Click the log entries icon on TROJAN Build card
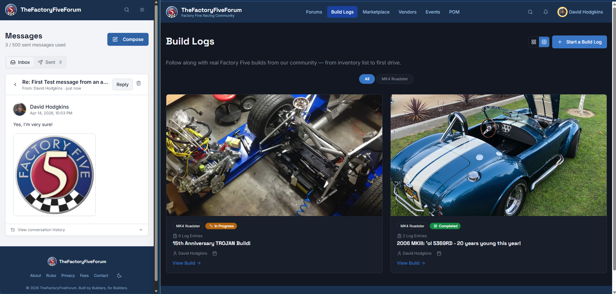This screenshot has height=294, width=616. (175, 236)
